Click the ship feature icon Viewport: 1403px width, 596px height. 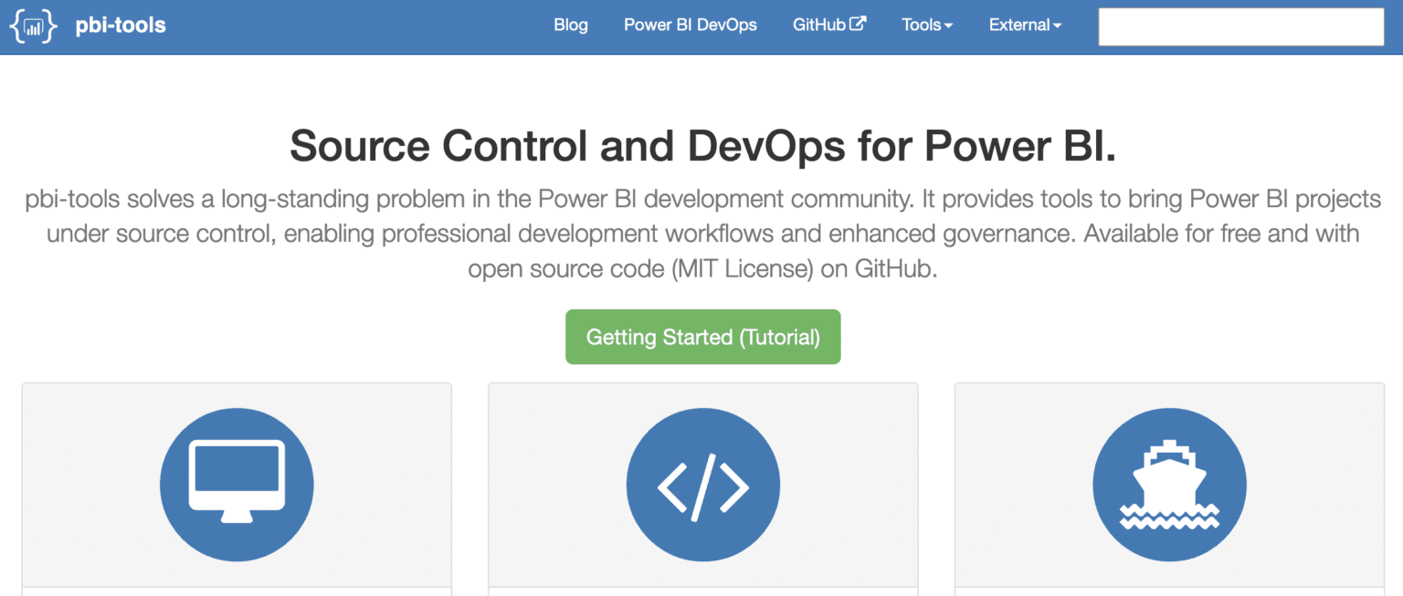[x=1169, y=484]
